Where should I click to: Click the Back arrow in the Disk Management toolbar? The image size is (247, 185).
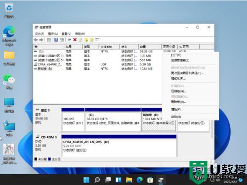[x=36, y=40]
